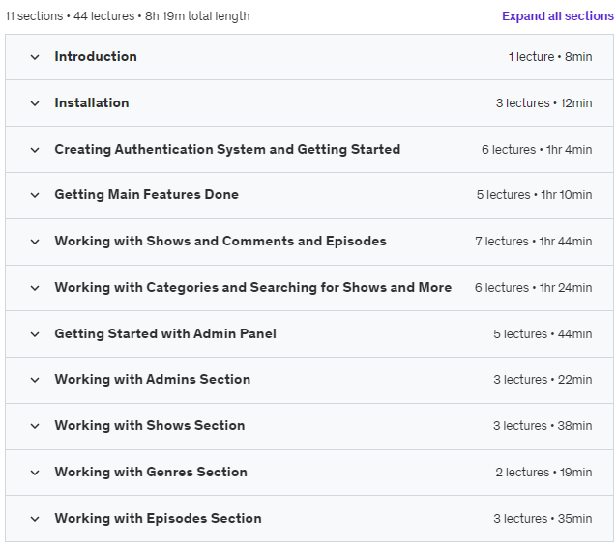Image resolution: width=616 pixels, height=546 pixels.
Task: Click the '3 lectures • 35min' text
Action: [543, 519]
